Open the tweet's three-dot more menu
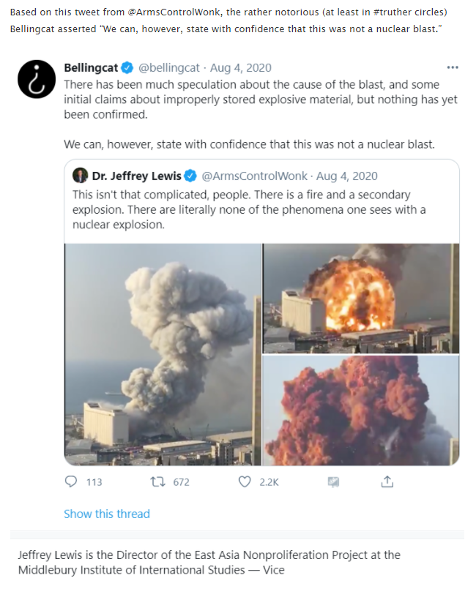The height and width of the screenshot is (589, 476). tap(453, 67)
